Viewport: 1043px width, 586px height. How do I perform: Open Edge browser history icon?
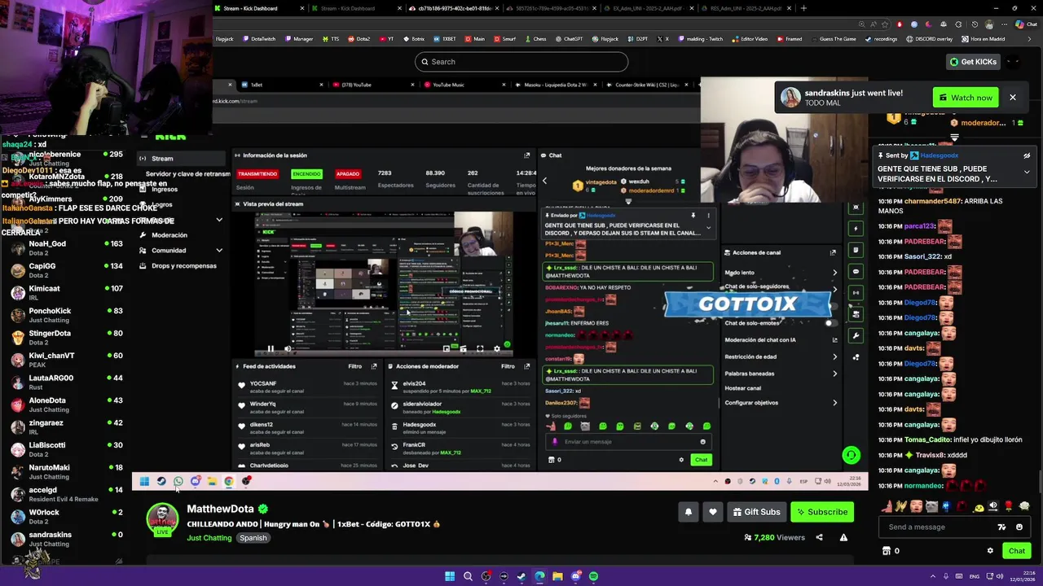click(x=973, y=24)
